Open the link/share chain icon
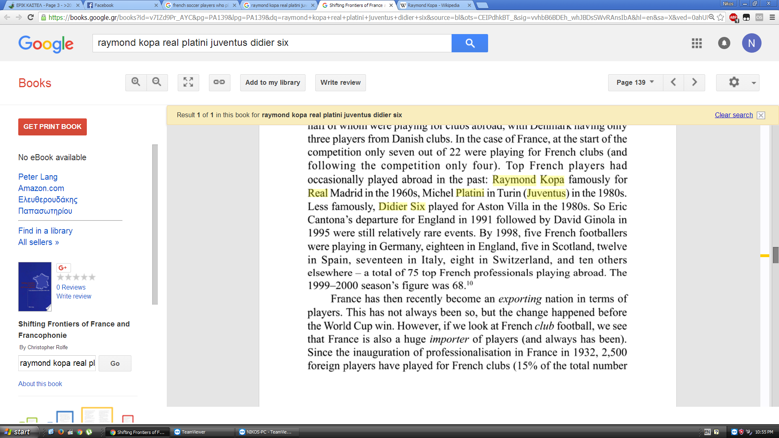779x438 pixels. (219, 82)
